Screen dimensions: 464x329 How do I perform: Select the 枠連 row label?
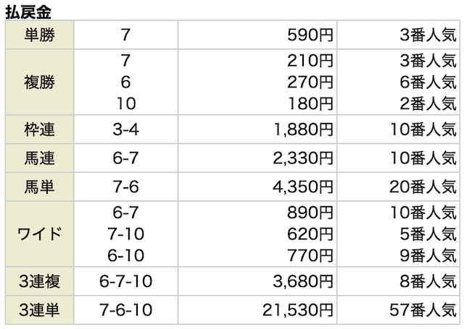tap(39, 130)
